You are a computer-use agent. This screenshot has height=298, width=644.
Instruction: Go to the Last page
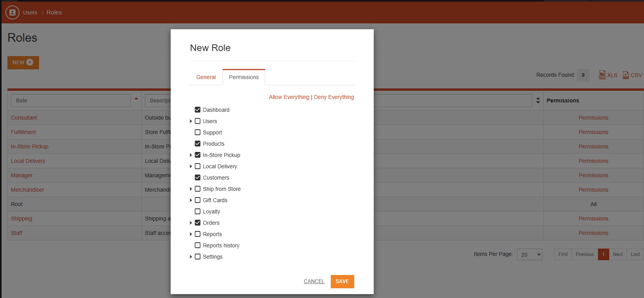[635, 254]
